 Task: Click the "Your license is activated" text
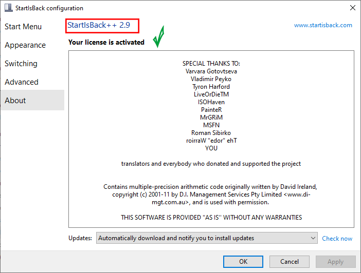tap(106, 42)
